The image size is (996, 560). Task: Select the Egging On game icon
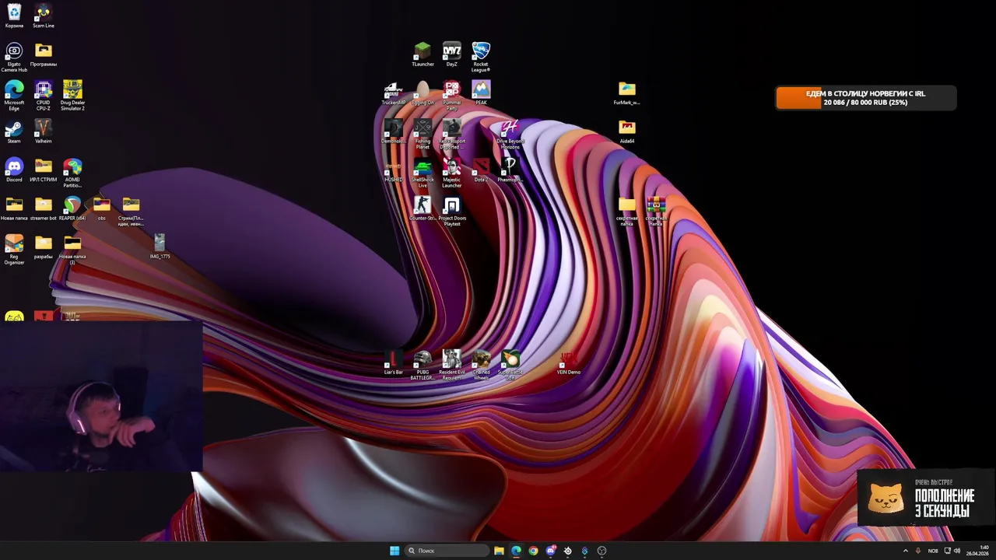point(423,93)
